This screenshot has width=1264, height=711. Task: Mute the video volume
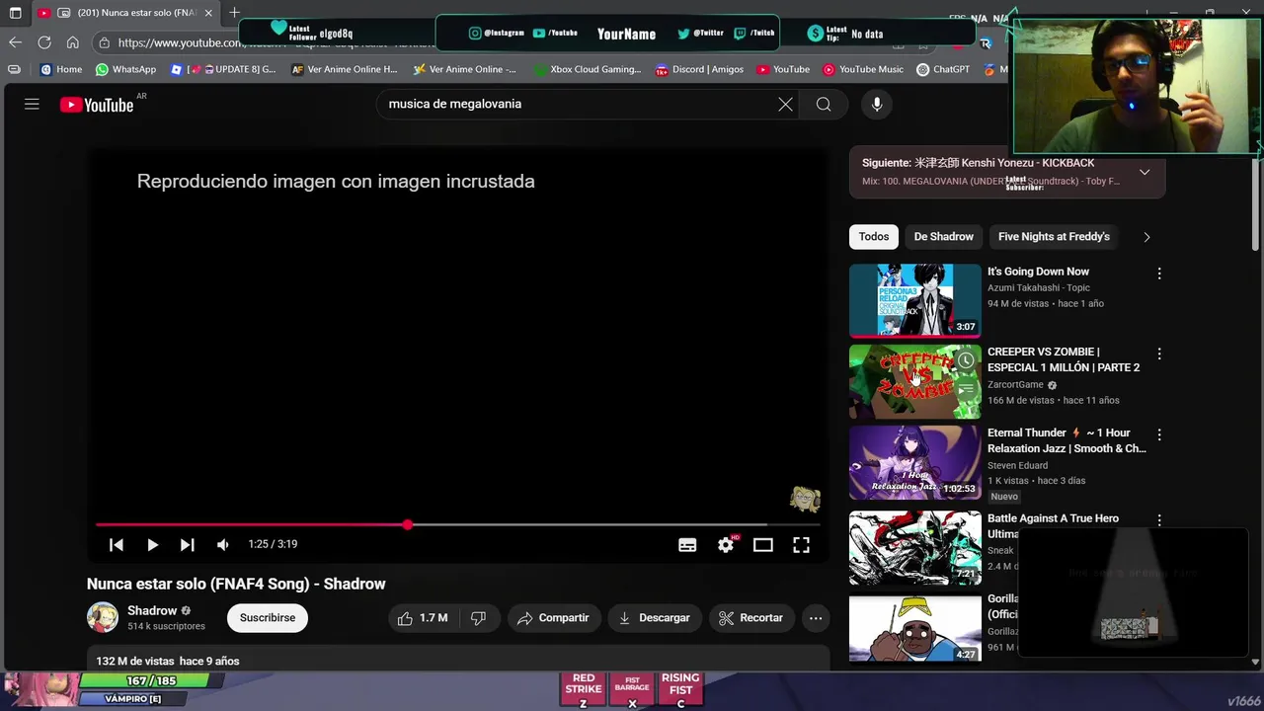pos(223,544)
